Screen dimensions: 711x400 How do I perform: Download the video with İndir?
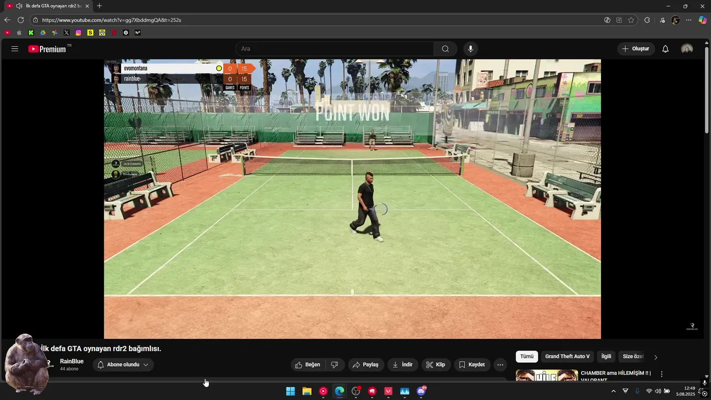click(403, 364)
